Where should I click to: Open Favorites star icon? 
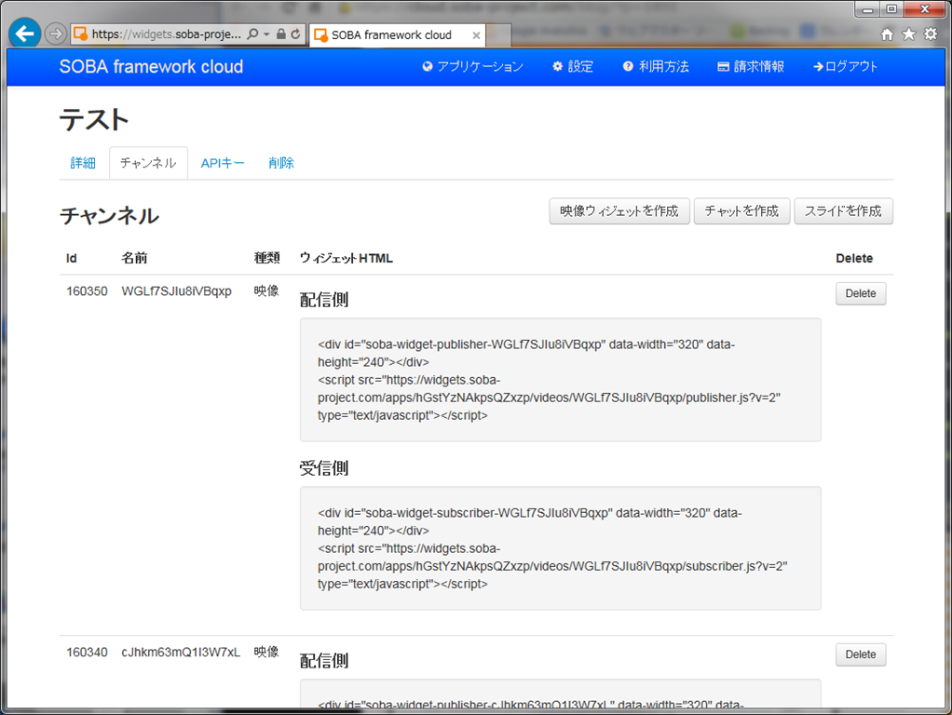(908, 34)
